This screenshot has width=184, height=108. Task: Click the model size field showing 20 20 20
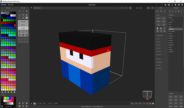click(139, 8)
